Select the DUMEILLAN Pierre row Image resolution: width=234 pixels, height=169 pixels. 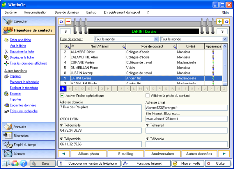[141, 68]
